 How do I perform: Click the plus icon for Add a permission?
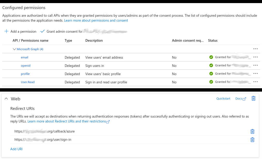click(6, 31)
